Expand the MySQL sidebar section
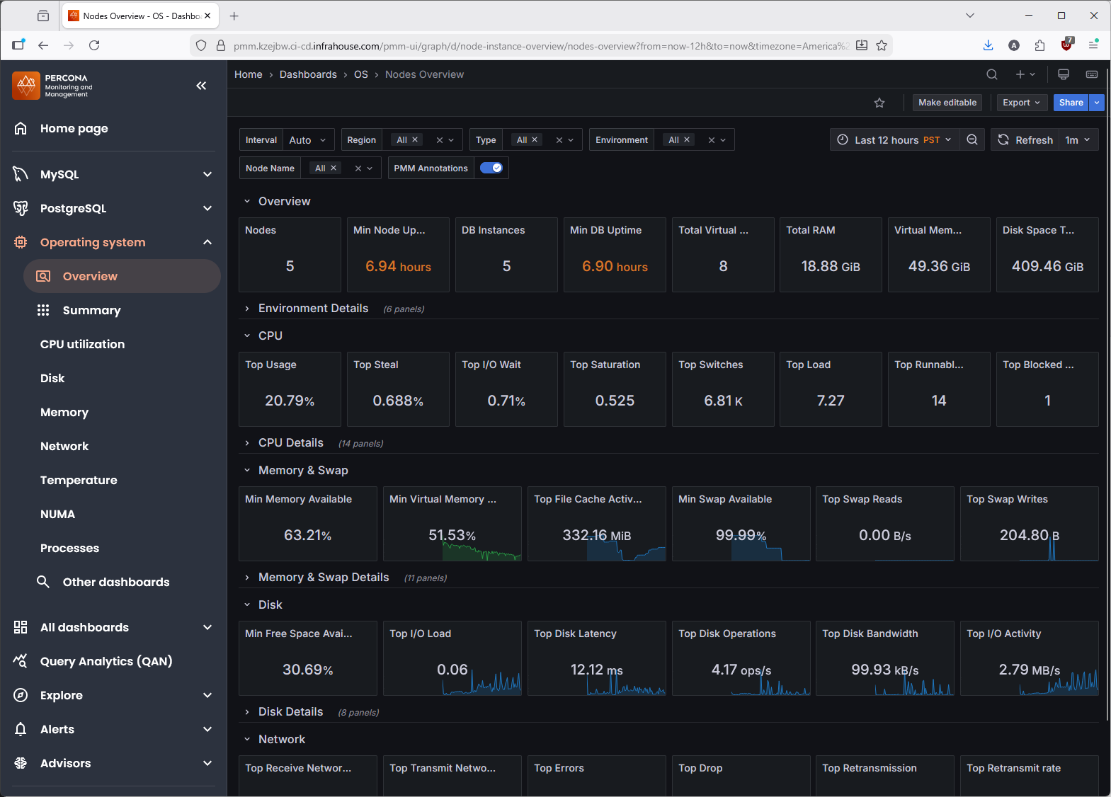Image resolution: width=1111 pixels, height=797 pixels. pos(207,174)
